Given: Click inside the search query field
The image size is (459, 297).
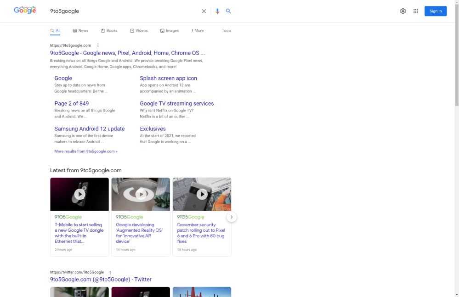Looking at the screenshot, I should pos(115,11).
